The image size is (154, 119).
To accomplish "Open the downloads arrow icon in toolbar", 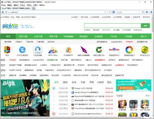I will click(x=147, y=12).
